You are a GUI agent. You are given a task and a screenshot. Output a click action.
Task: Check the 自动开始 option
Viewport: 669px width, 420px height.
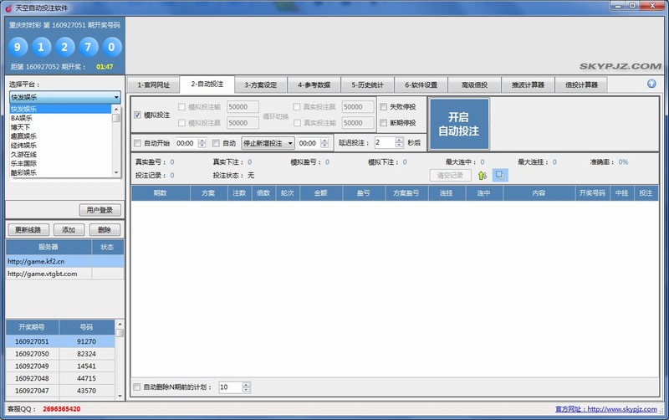point(138,143)
